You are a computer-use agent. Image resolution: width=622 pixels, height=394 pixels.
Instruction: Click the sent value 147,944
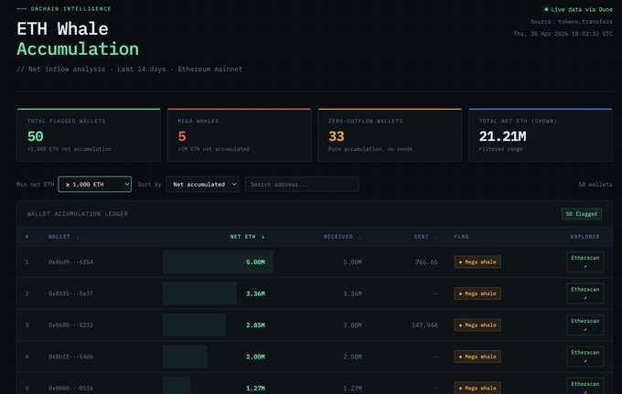pos(424,325)
